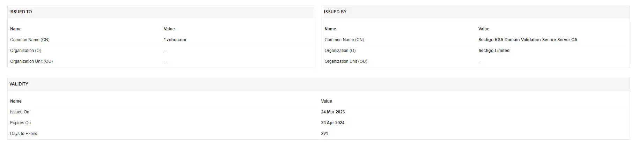Click Organization Unit (OU) label under Issued To
The image size is (638, 142).
click(x=31, y=61)
